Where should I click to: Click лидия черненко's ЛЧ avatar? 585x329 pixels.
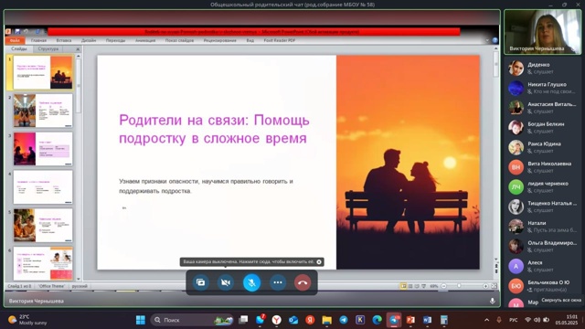[516, 186]
